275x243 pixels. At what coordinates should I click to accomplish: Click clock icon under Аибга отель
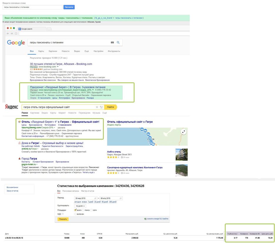tap(122, 157)
